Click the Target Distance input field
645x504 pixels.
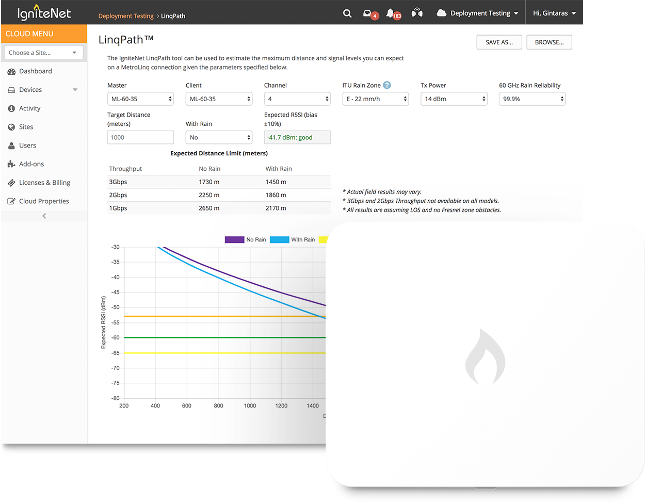(x=140, y=137)
